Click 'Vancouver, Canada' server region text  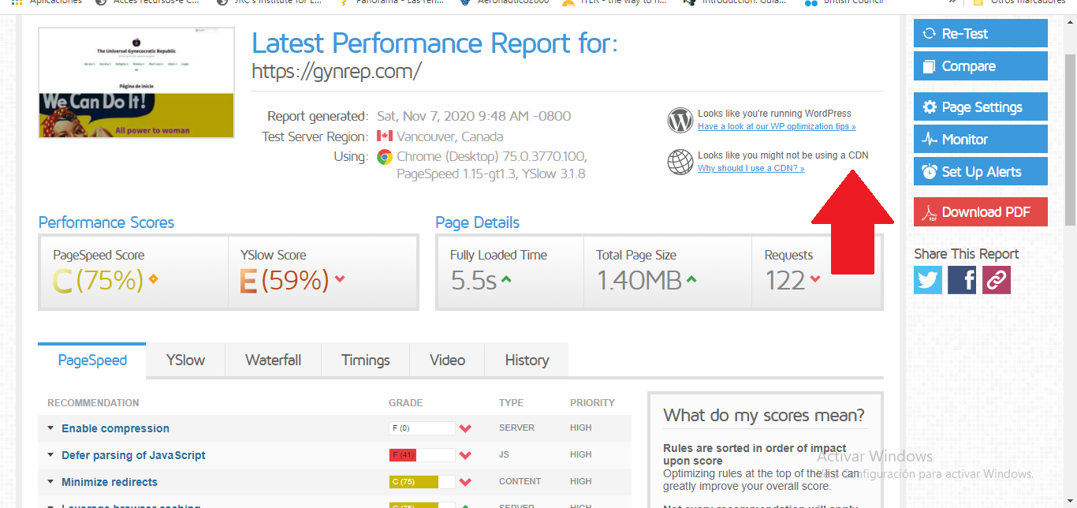(x=450, y=136)
